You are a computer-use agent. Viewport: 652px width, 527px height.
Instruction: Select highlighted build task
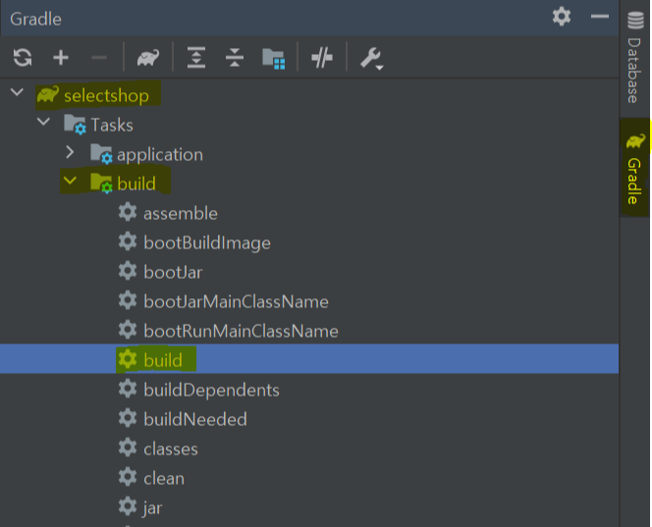click(x=309, y=358)
